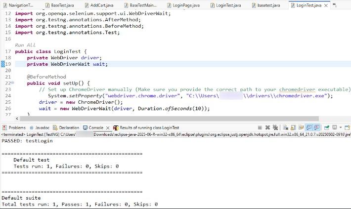The height and width of the screenshot is (209, 351).
Task: Select the active LoginTest.java tab label
Action: click(x=309, y=5)
